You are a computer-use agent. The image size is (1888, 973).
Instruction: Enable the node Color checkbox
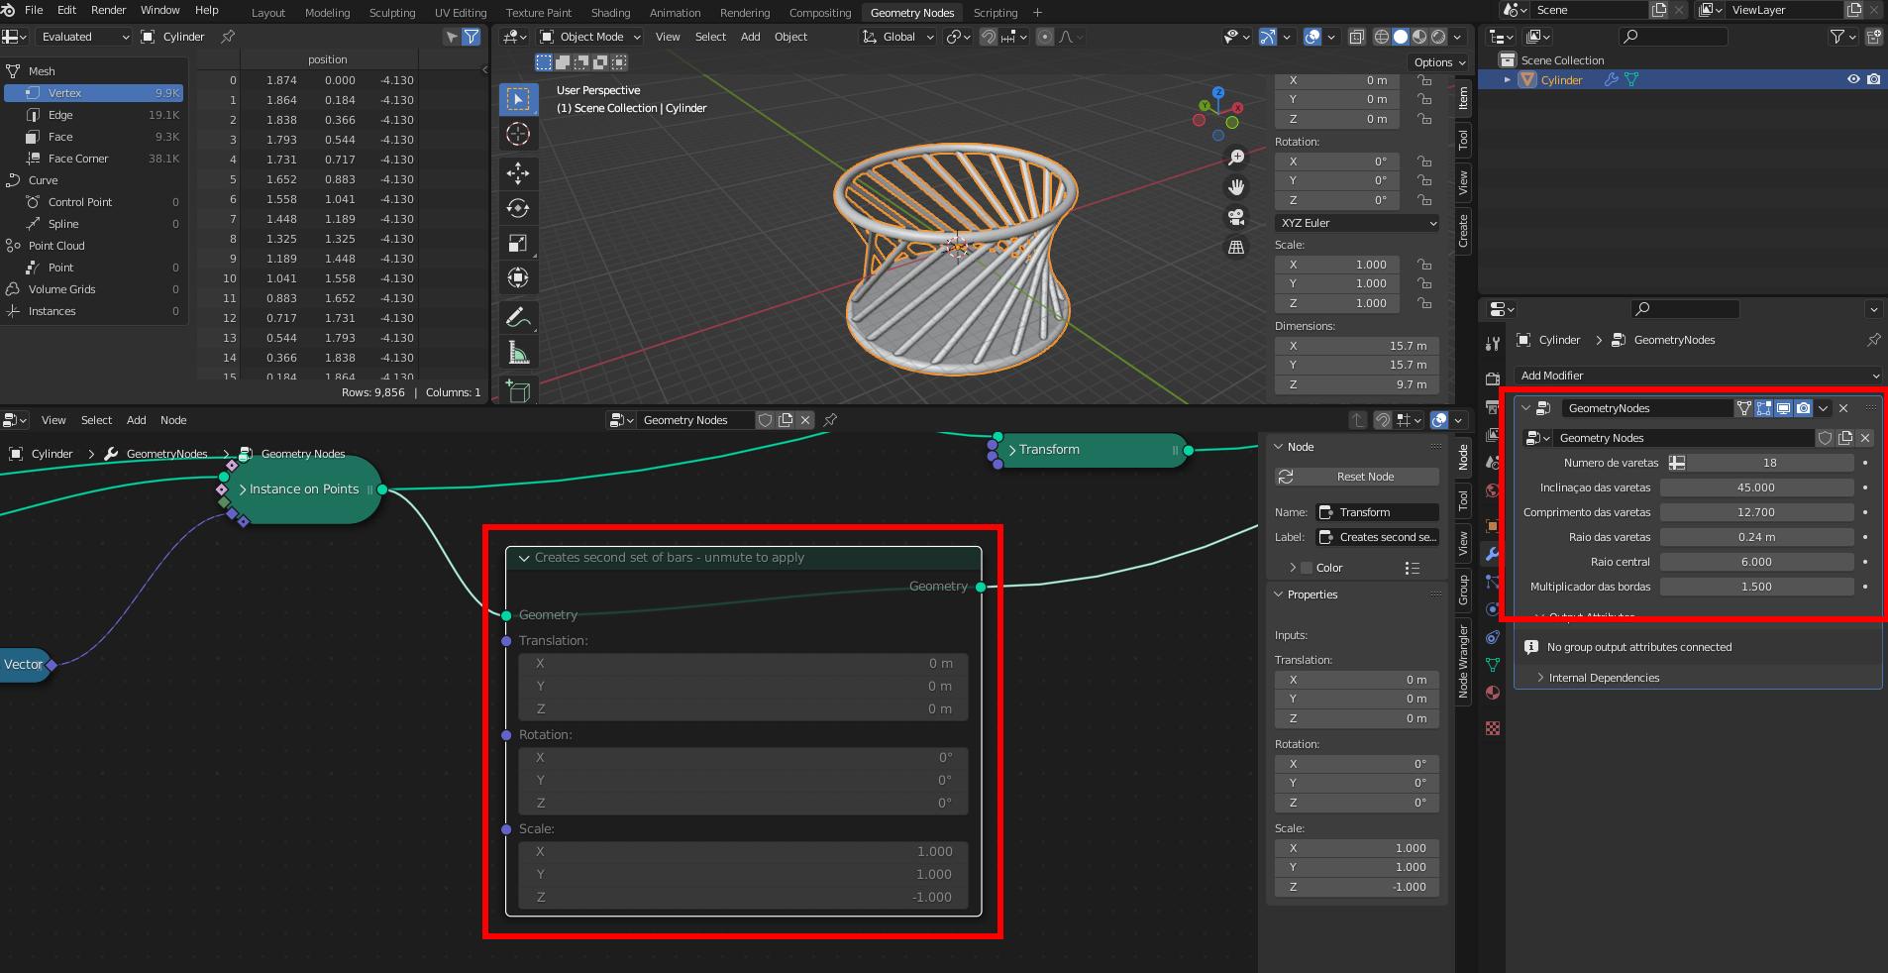(x=1307, y=568)
